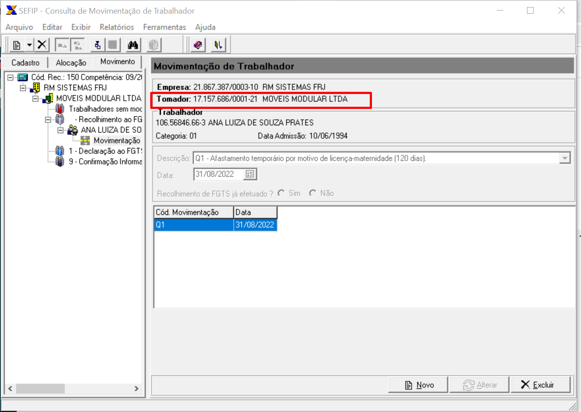The width and height of the screenshot is (581, 412).
Task: Select the people icon of ANA LUIZA
Action: point(73,130)
